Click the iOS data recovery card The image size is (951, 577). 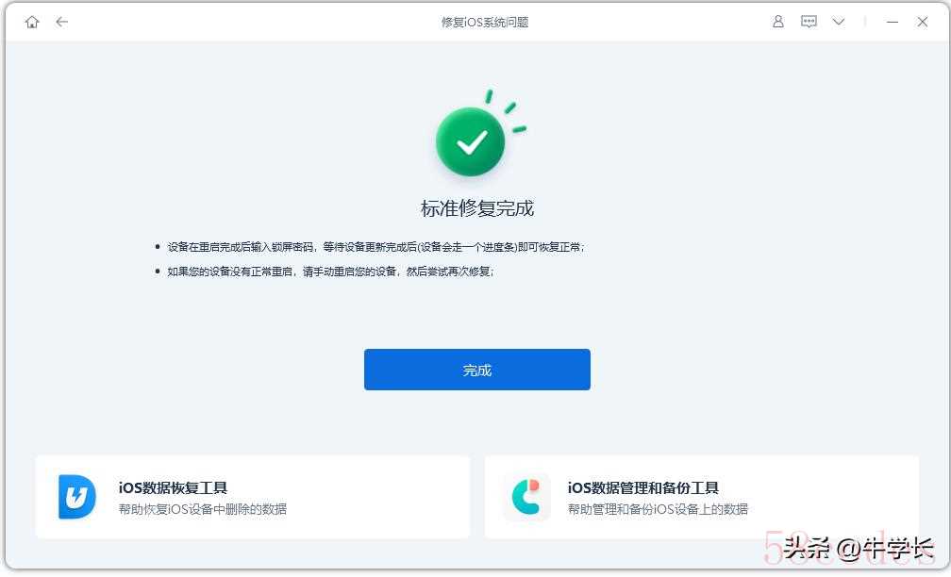[253, 497]
